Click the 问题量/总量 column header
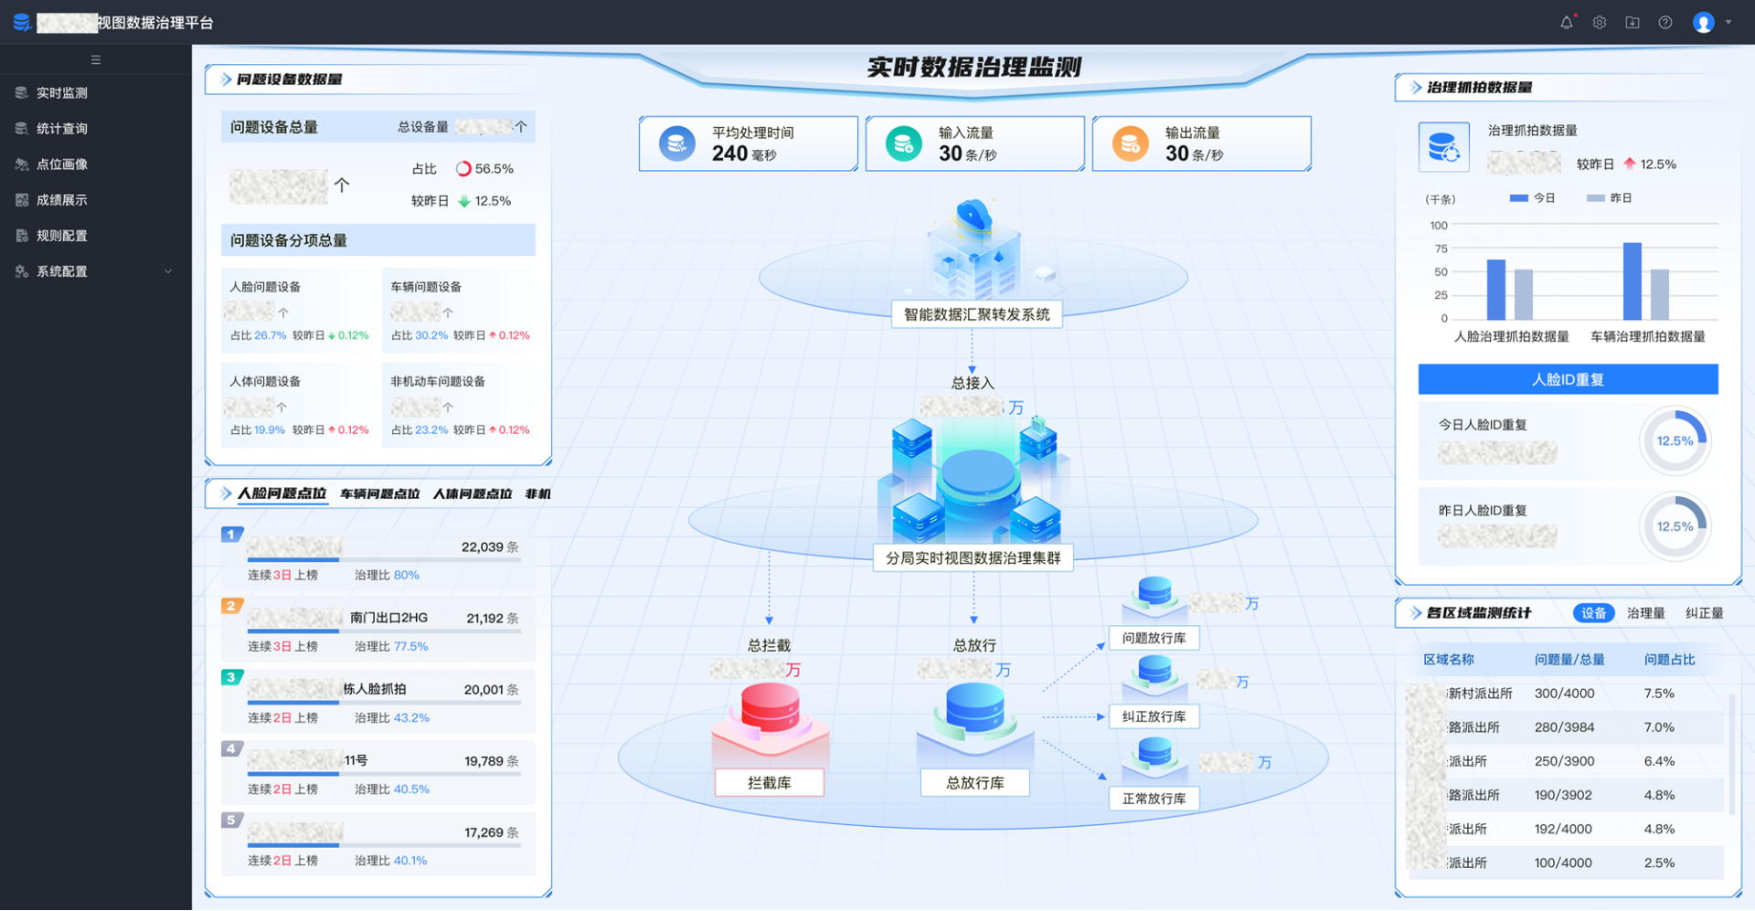This screenshot has width=1755, height=911. tap(1569, 661)
